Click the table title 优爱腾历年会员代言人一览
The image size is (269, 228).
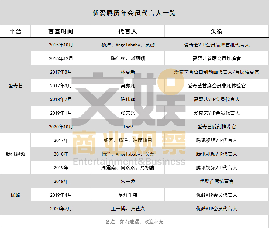pyautogui.click(x=134, y=13)
